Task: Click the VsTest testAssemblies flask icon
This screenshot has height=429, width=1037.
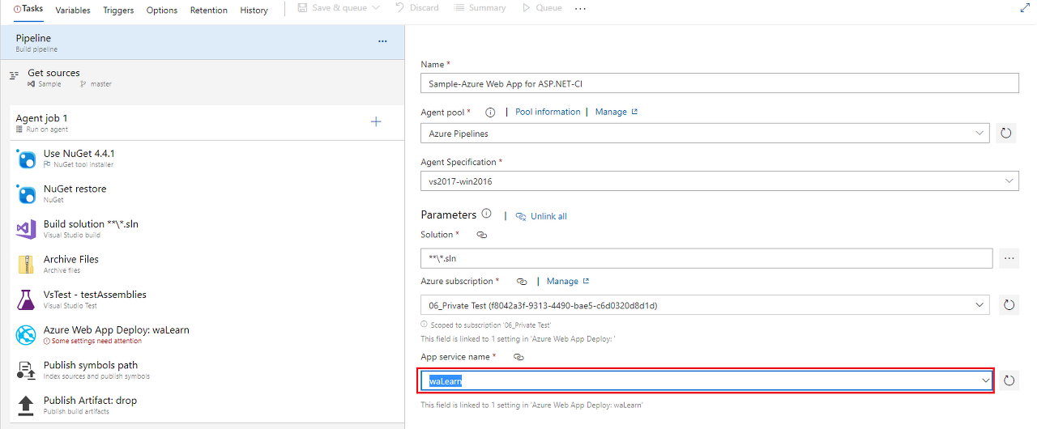Action: pyautogui.click(x=26, y=299)
